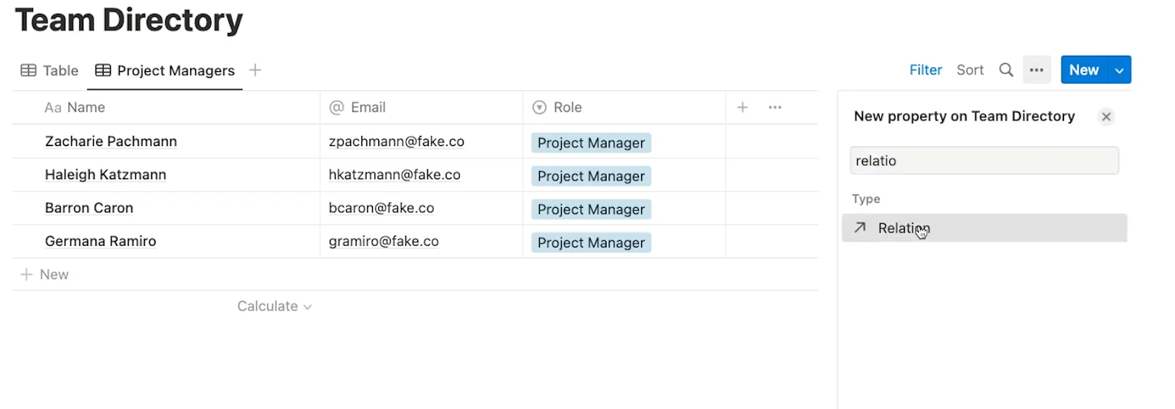
Task: Open the search magnifier icon
Action: pyautogui.click(x=1006, y=70)
